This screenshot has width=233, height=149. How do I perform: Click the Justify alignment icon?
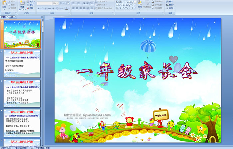coord(84,8)
